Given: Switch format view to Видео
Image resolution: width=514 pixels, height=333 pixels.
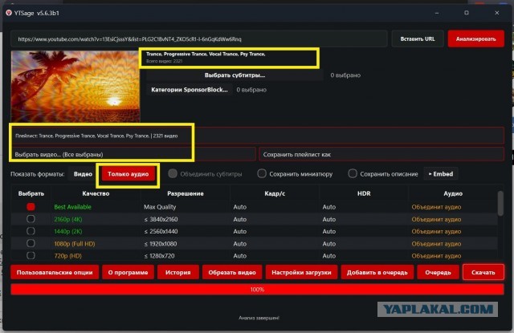Looking at the screenshot, I should click(83, 174).
